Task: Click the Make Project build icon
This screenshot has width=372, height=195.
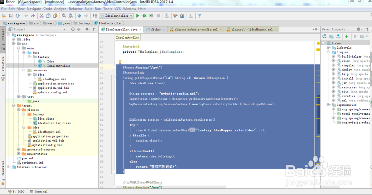Action: pyautogui.click(x=94, y=16)
